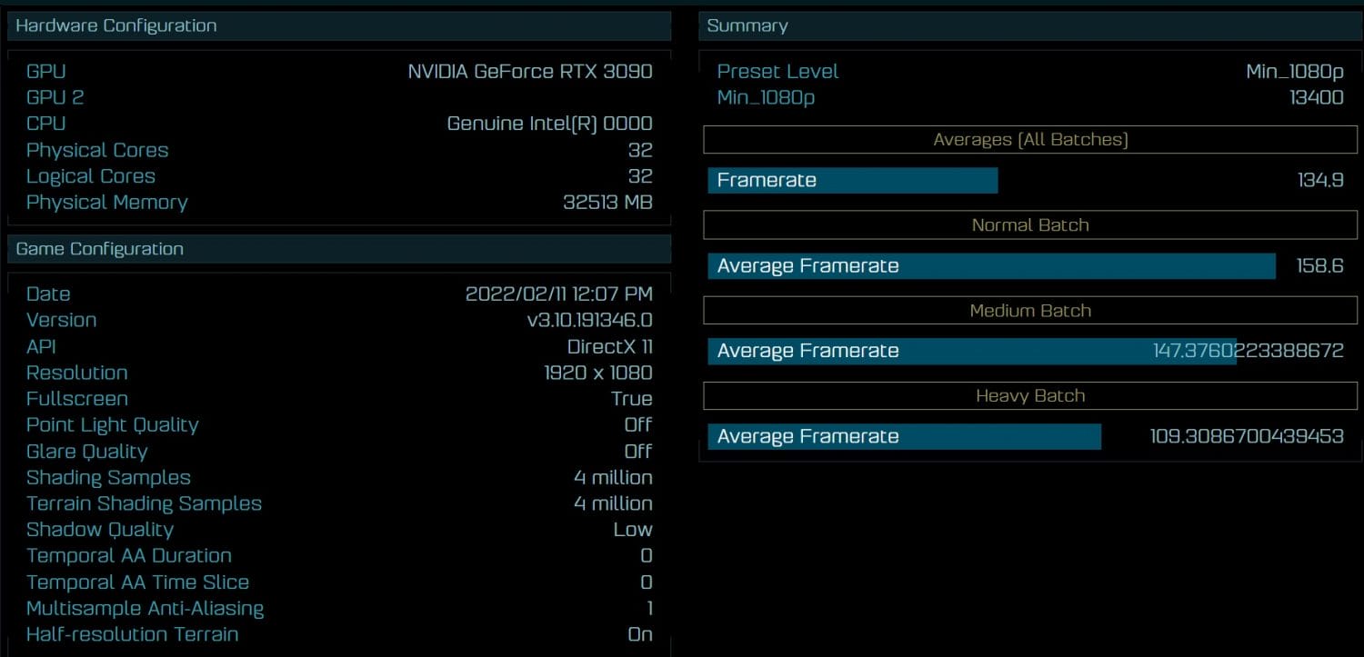Toggle Half-resolution Terrain setting

[639, 634]
